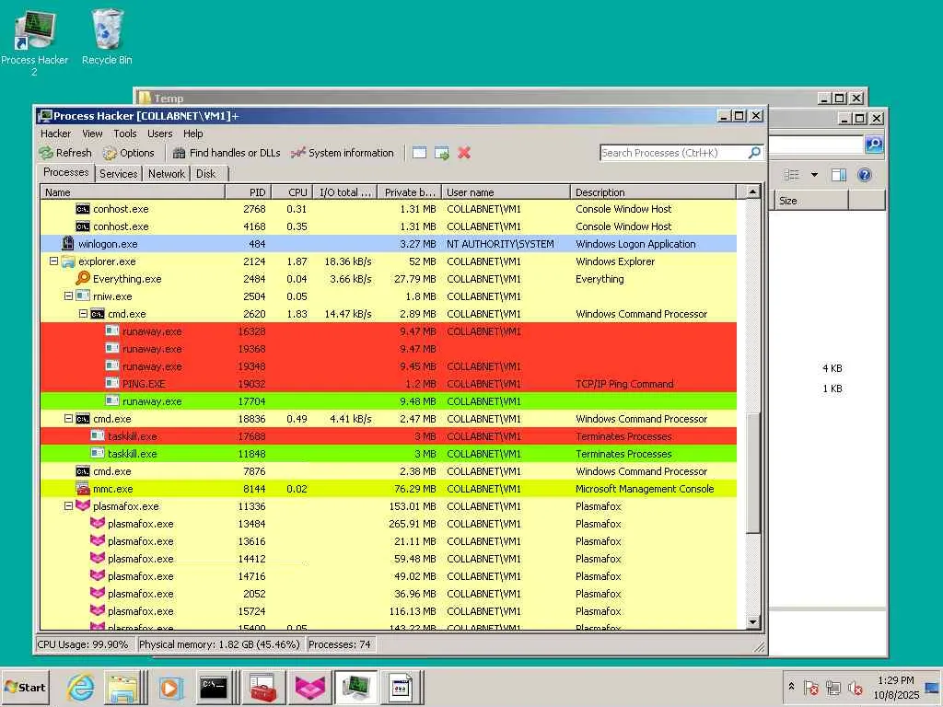This screenshot has height=707, width=943.
Task: Open System information window
Action: pyautogui.click(x=343, y=153)
